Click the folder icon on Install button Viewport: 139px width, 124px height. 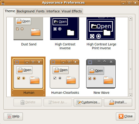point(112,102)
